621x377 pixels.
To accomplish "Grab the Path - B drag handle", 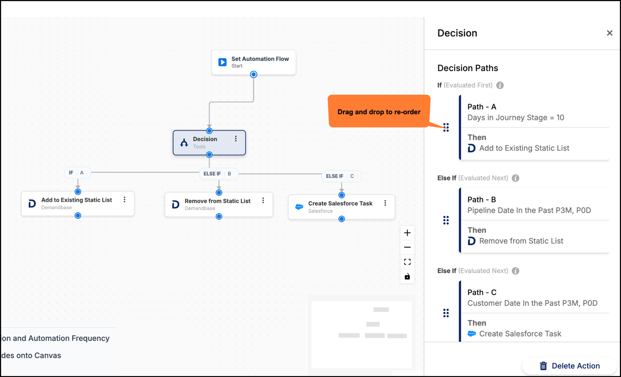I will (x=446, y=220).
